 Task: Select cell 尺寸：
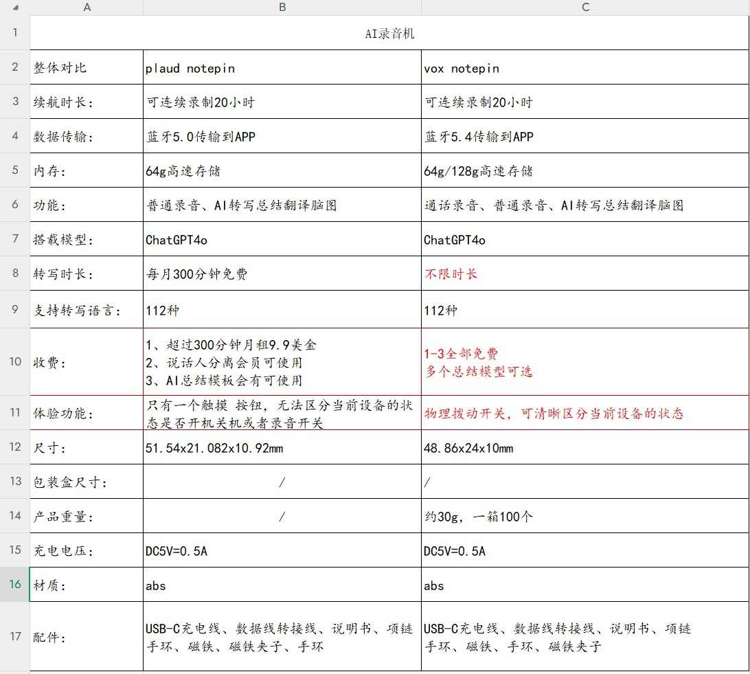[87, 447]
